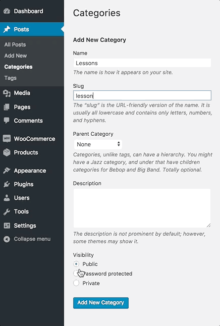The image size is (220, 326).
Task: Click the Comments speech bubble icon
Action: [x=7, y=121]
